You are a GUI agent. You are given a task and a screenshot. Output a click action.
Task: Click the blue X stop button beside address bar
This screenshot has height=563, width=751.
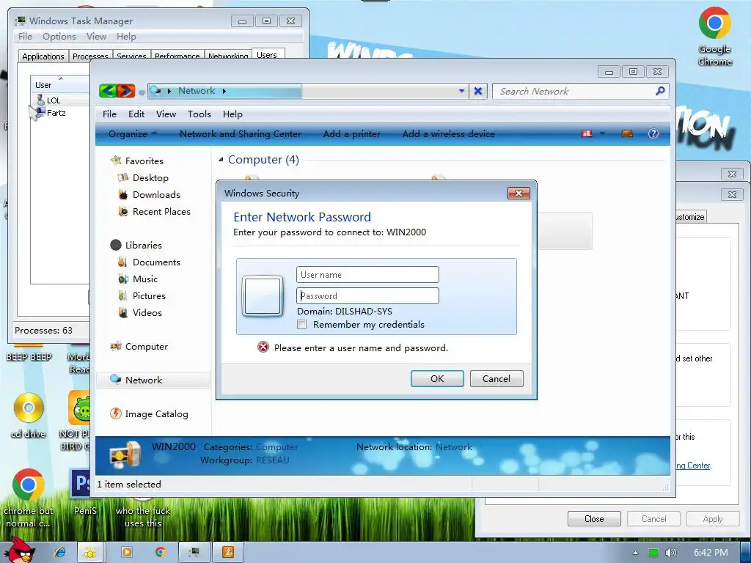[x=477, y=91]
